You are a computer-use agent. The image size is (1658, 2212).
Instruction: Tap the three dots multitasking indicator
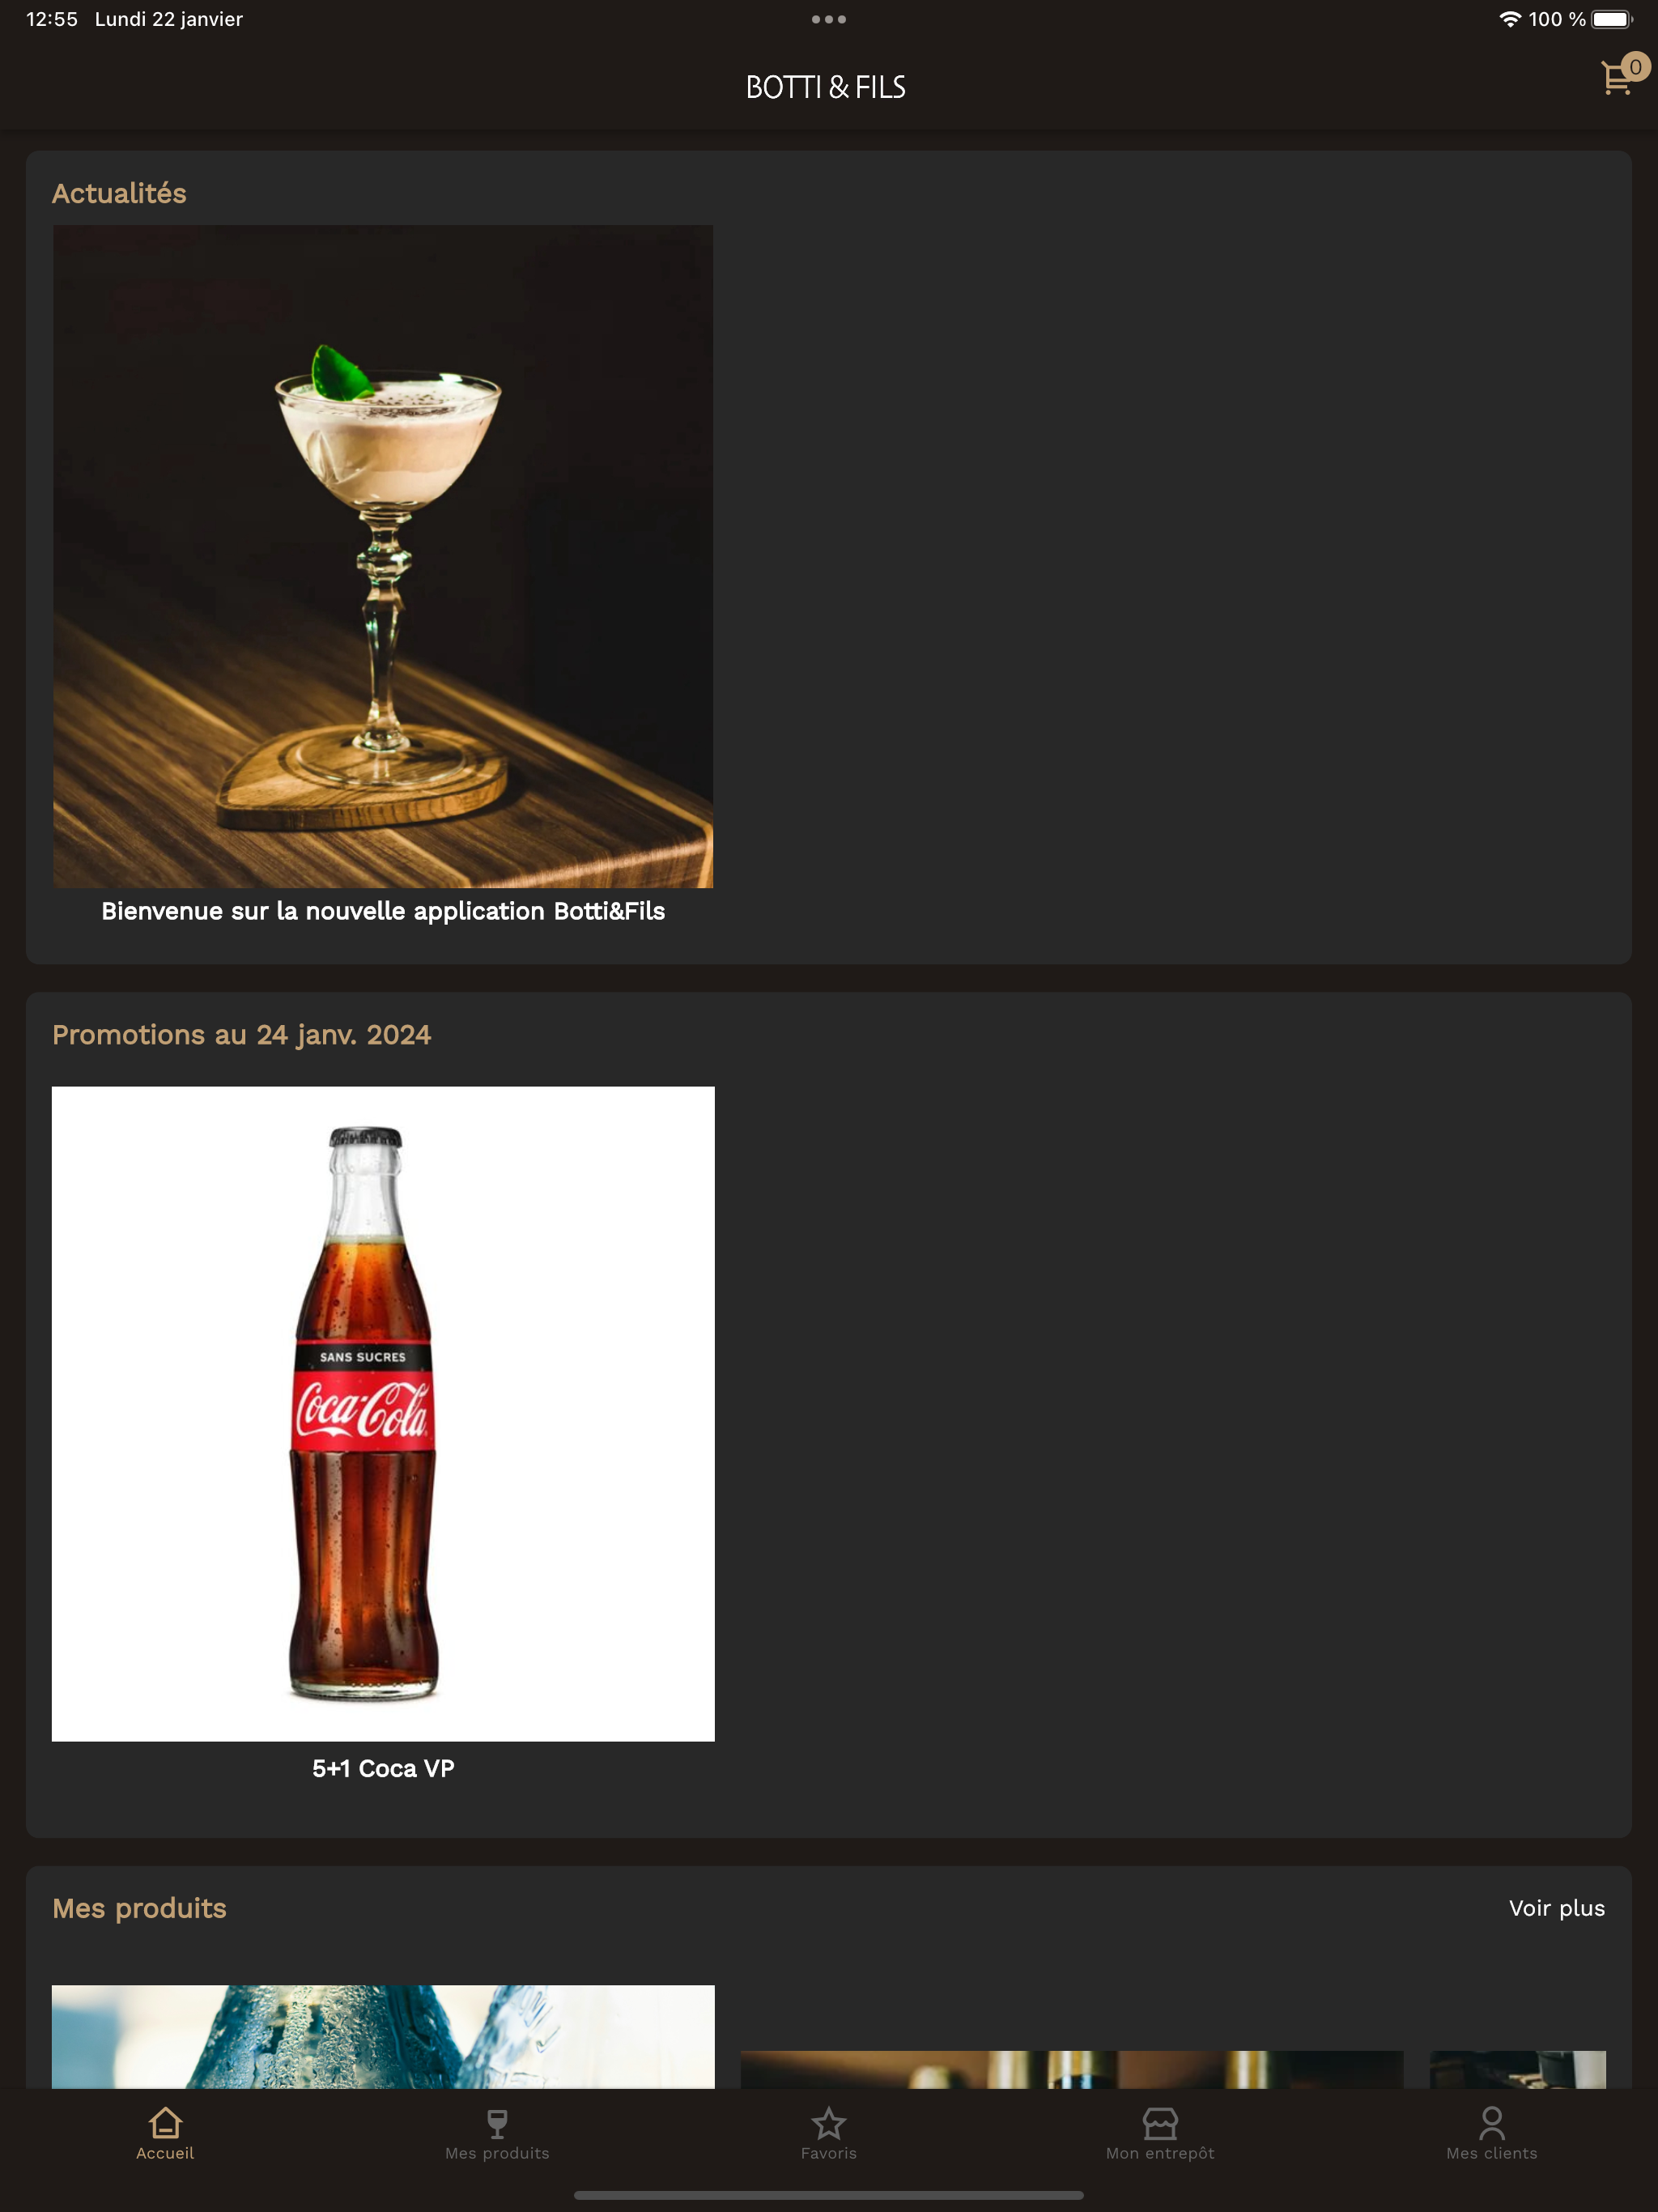click(x=829, y=19)
